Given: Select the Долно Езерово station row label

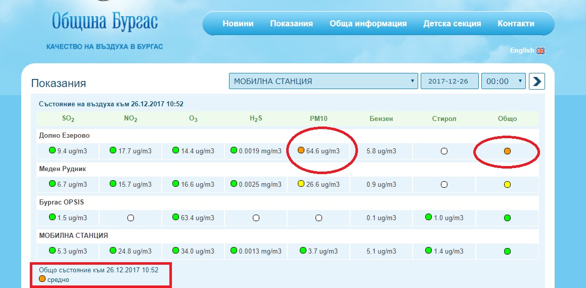Looking at the screenshot, I should (x=64, y=136).
